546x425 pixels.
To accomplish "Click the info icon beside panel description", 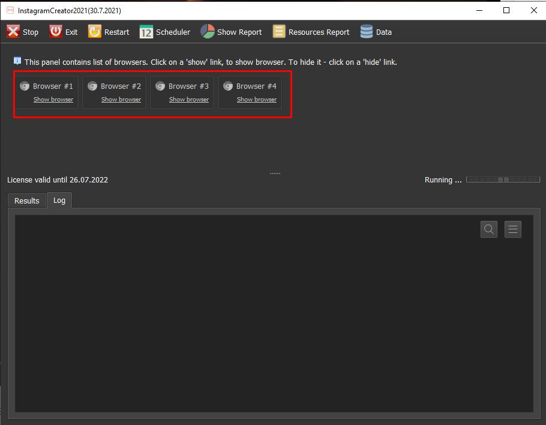I will pyautogui.click(x=17, y=61).
